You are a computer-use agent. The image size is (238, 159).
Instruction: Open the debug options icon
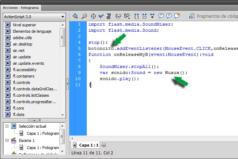[127, 16]
